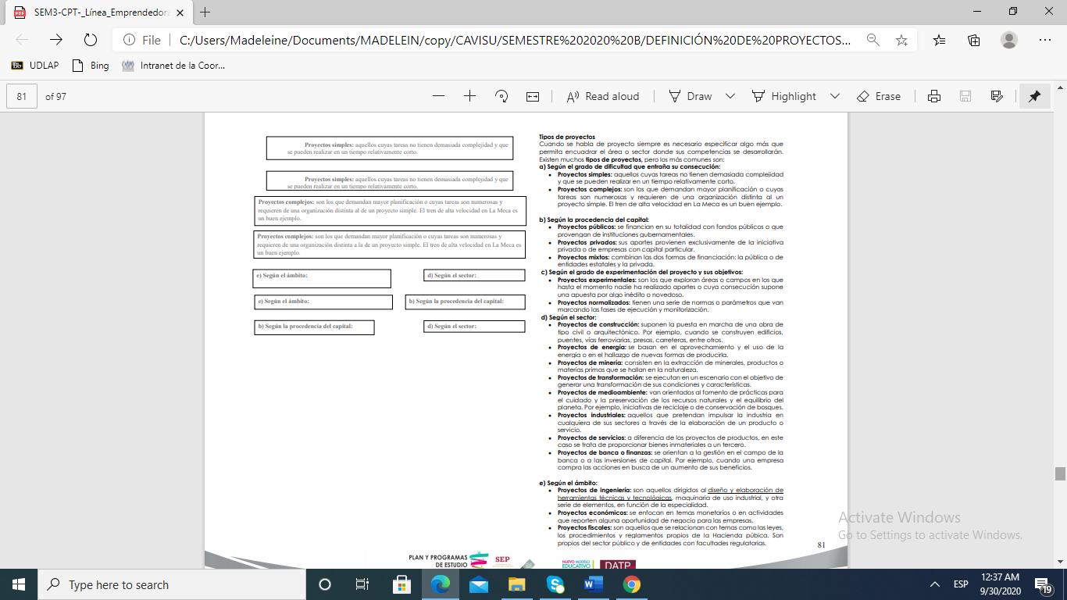Viewport: 1067px width, 600px height.
Task: Click the Save as icon
Action: (997, 96)
